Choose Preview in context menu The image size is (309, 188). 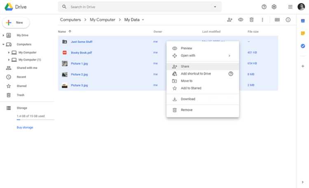coord(203,48)
